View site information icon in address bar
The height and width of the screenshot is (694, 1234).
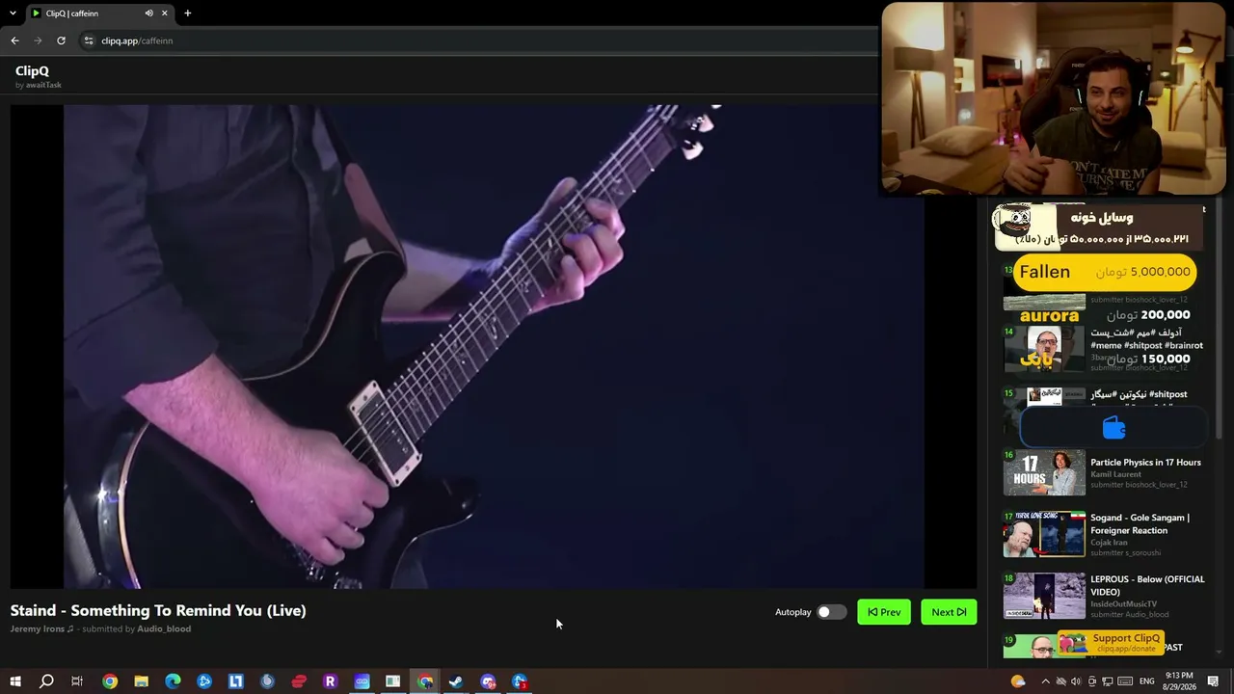89,40
